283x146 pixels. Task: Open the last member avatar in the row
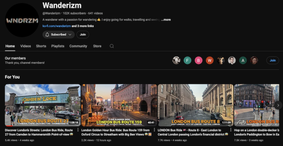[x=254, y=60]
